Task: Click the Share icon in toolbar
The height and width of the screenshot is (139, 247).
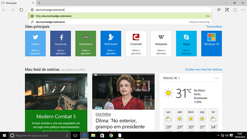Action: [x=235, y=10]
